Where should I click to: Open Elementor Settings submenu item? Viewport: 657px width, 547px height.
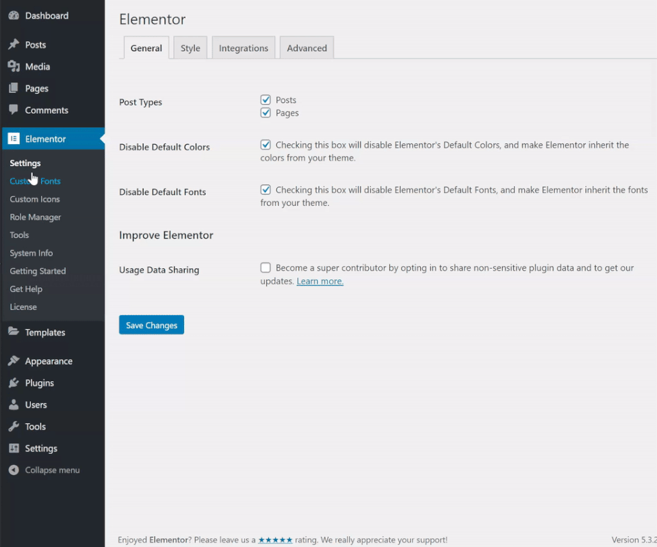click(x=25, y=163)
